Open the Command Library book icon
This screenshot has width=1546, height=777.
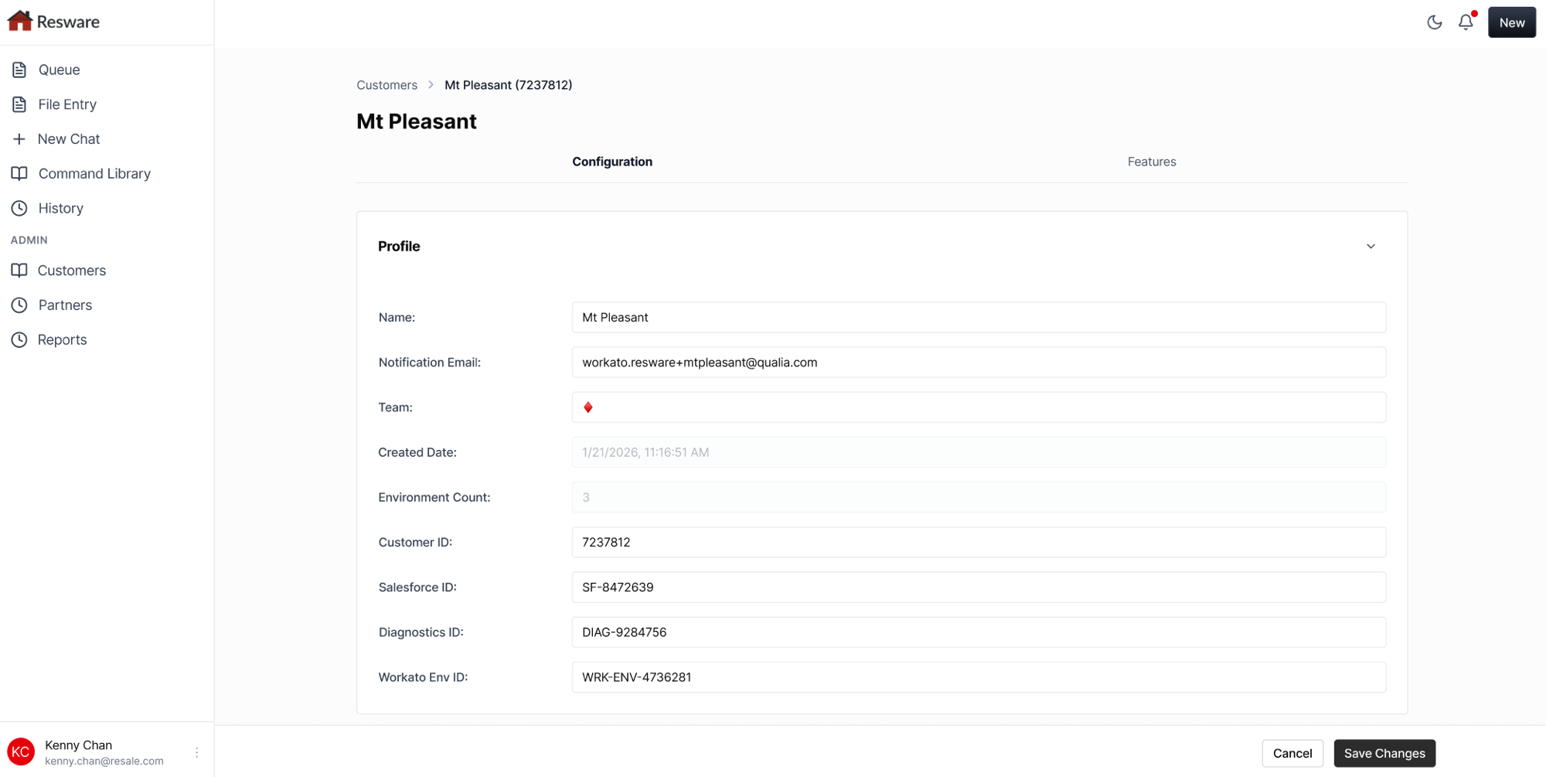(x=19, y=173)
